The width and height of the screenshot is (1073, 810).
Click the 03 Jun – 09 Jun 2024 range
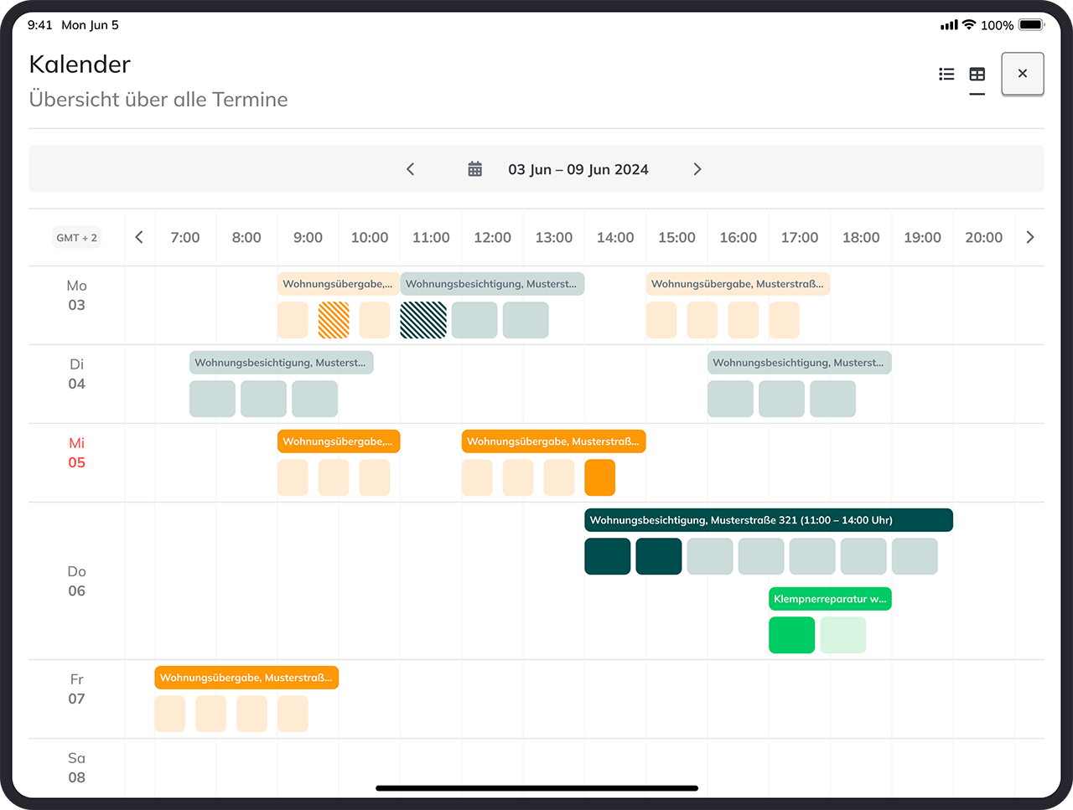pyautogui.click(x=578, y=169)
